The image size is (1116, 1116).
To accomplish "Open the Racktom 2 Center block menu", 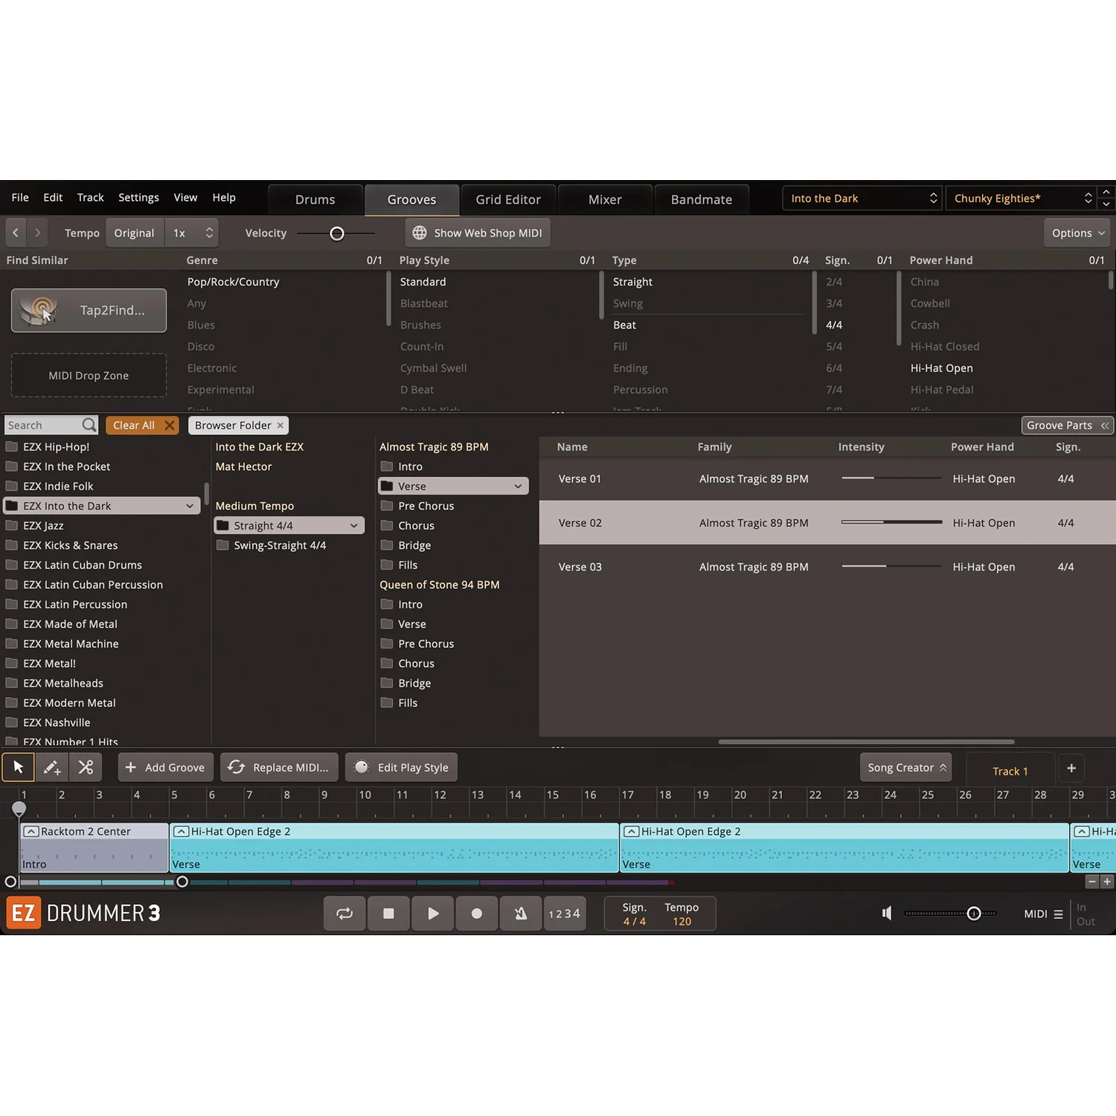I will pos(31,832).
